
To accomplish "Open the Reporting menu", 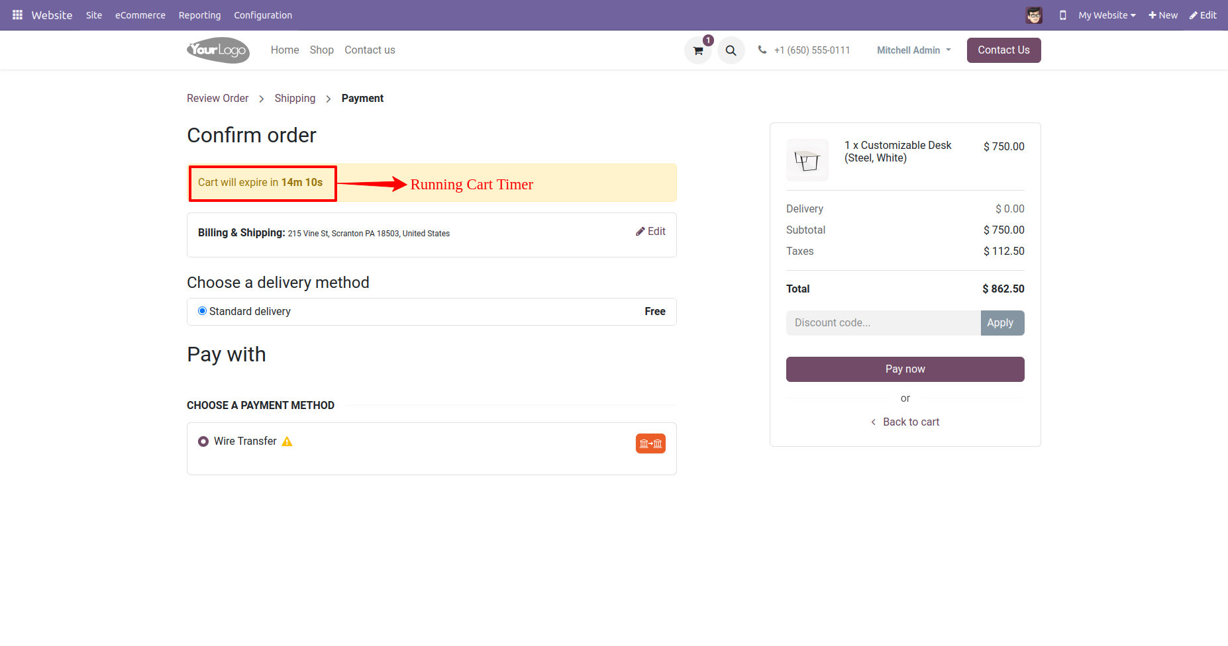I will click(199, 15).
